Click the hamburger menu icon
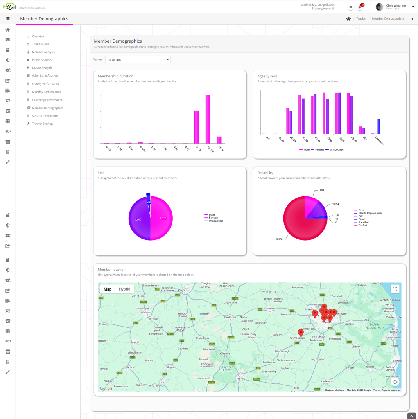This screenshot has height=419, width=418. 7,19
